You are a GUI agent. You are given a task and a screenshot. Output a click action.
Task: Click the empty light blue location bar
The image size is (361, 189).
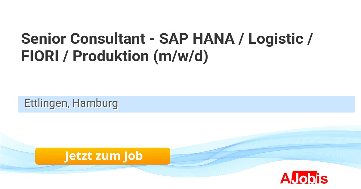pyautogui.click(x=235, y=104)
